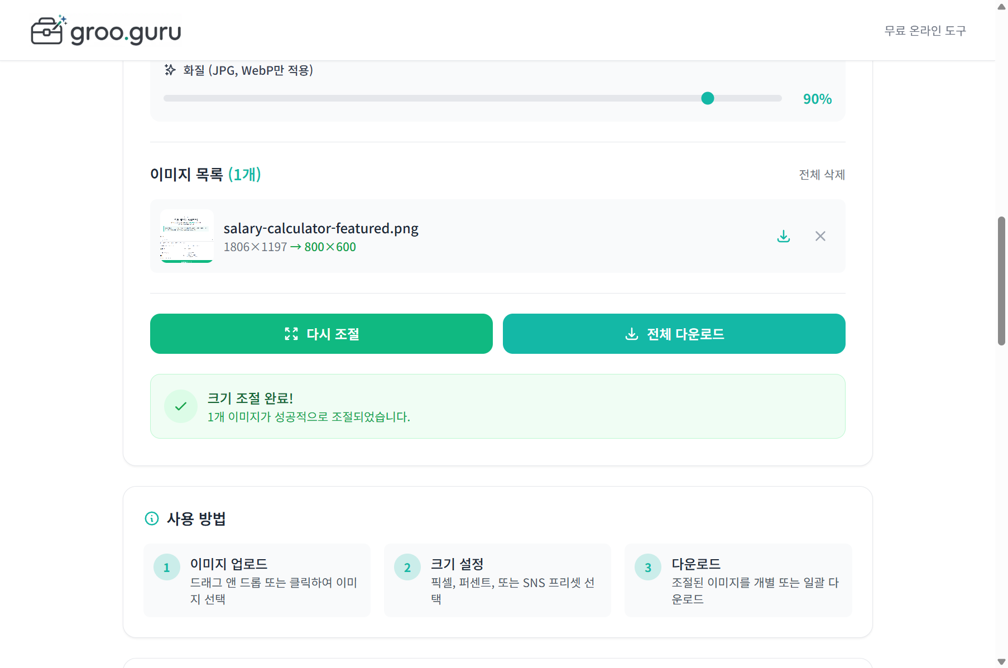Click the download icon next to salary-calculator-featured.png

pyautogui.click(x=784, y=236)
